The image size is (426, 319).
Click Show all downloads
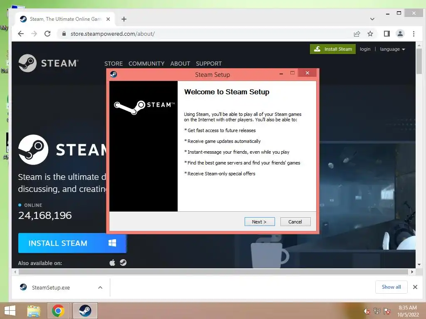[391, 287]
